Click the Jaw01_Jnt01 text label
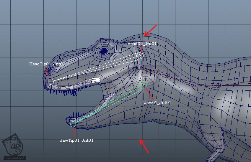Screen dimensions: 251x162 [157, 103]
